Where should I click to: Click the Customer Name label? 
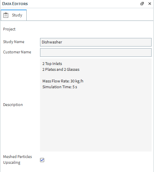17,52
